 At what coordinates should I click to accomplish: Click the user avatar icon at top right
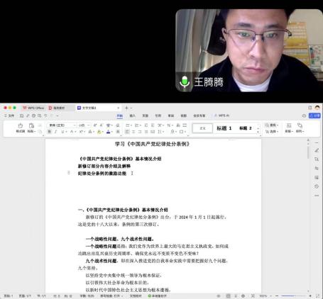pyautogui.click(x=317, y=108)
